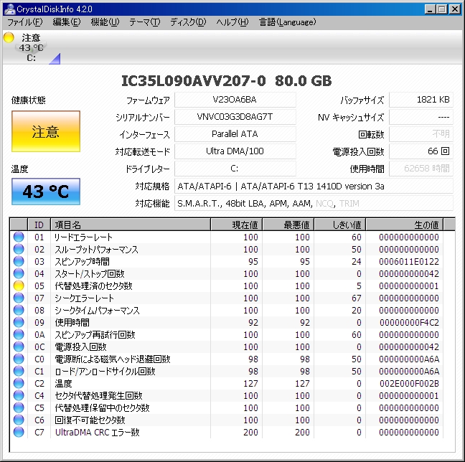465x462 pixels.
Task: Click the serial number field VNVC03G3D8AG7T
Action: tap(235, 117)
